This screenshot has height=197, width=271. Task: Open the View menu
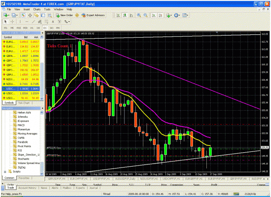click(x=17, y=9)
